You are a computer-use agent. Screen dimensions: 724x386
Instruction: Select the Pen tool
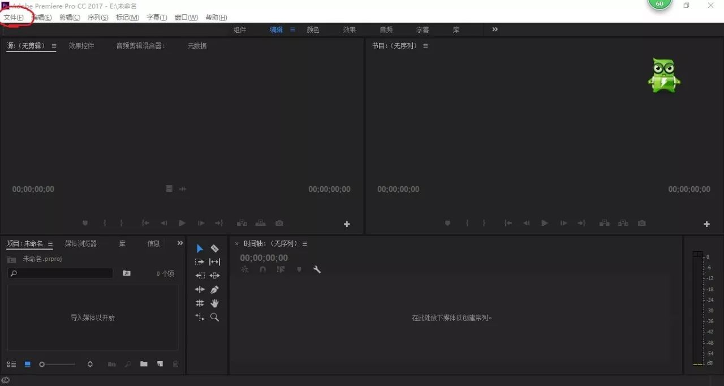(x=214, y=290)
